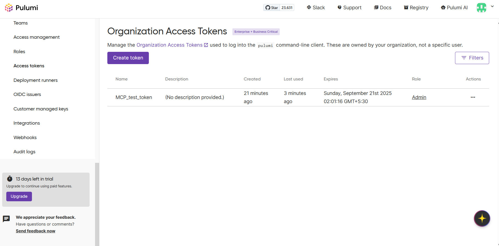Open the Organization Access Tokens docs link
The width and height of the screenshot is (499, 246).
(172, 45)
